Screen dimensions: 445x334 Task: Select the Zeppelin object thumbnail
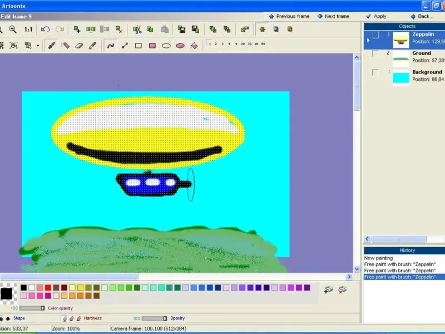point(401,40)
